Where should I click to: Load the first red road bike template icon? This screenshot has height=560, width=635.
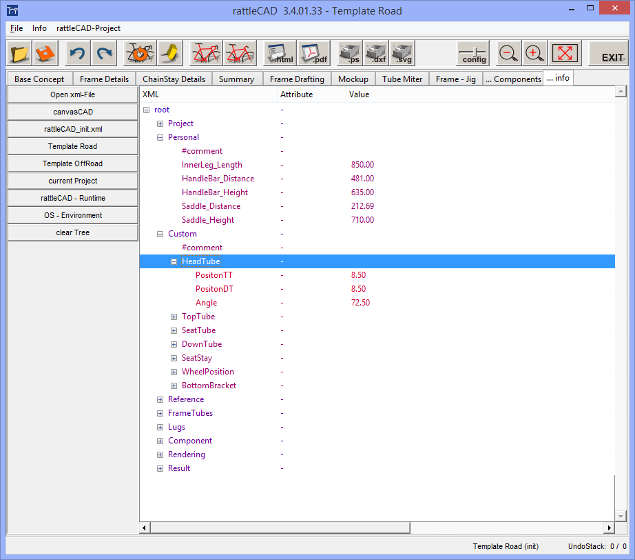pos(206,53)
